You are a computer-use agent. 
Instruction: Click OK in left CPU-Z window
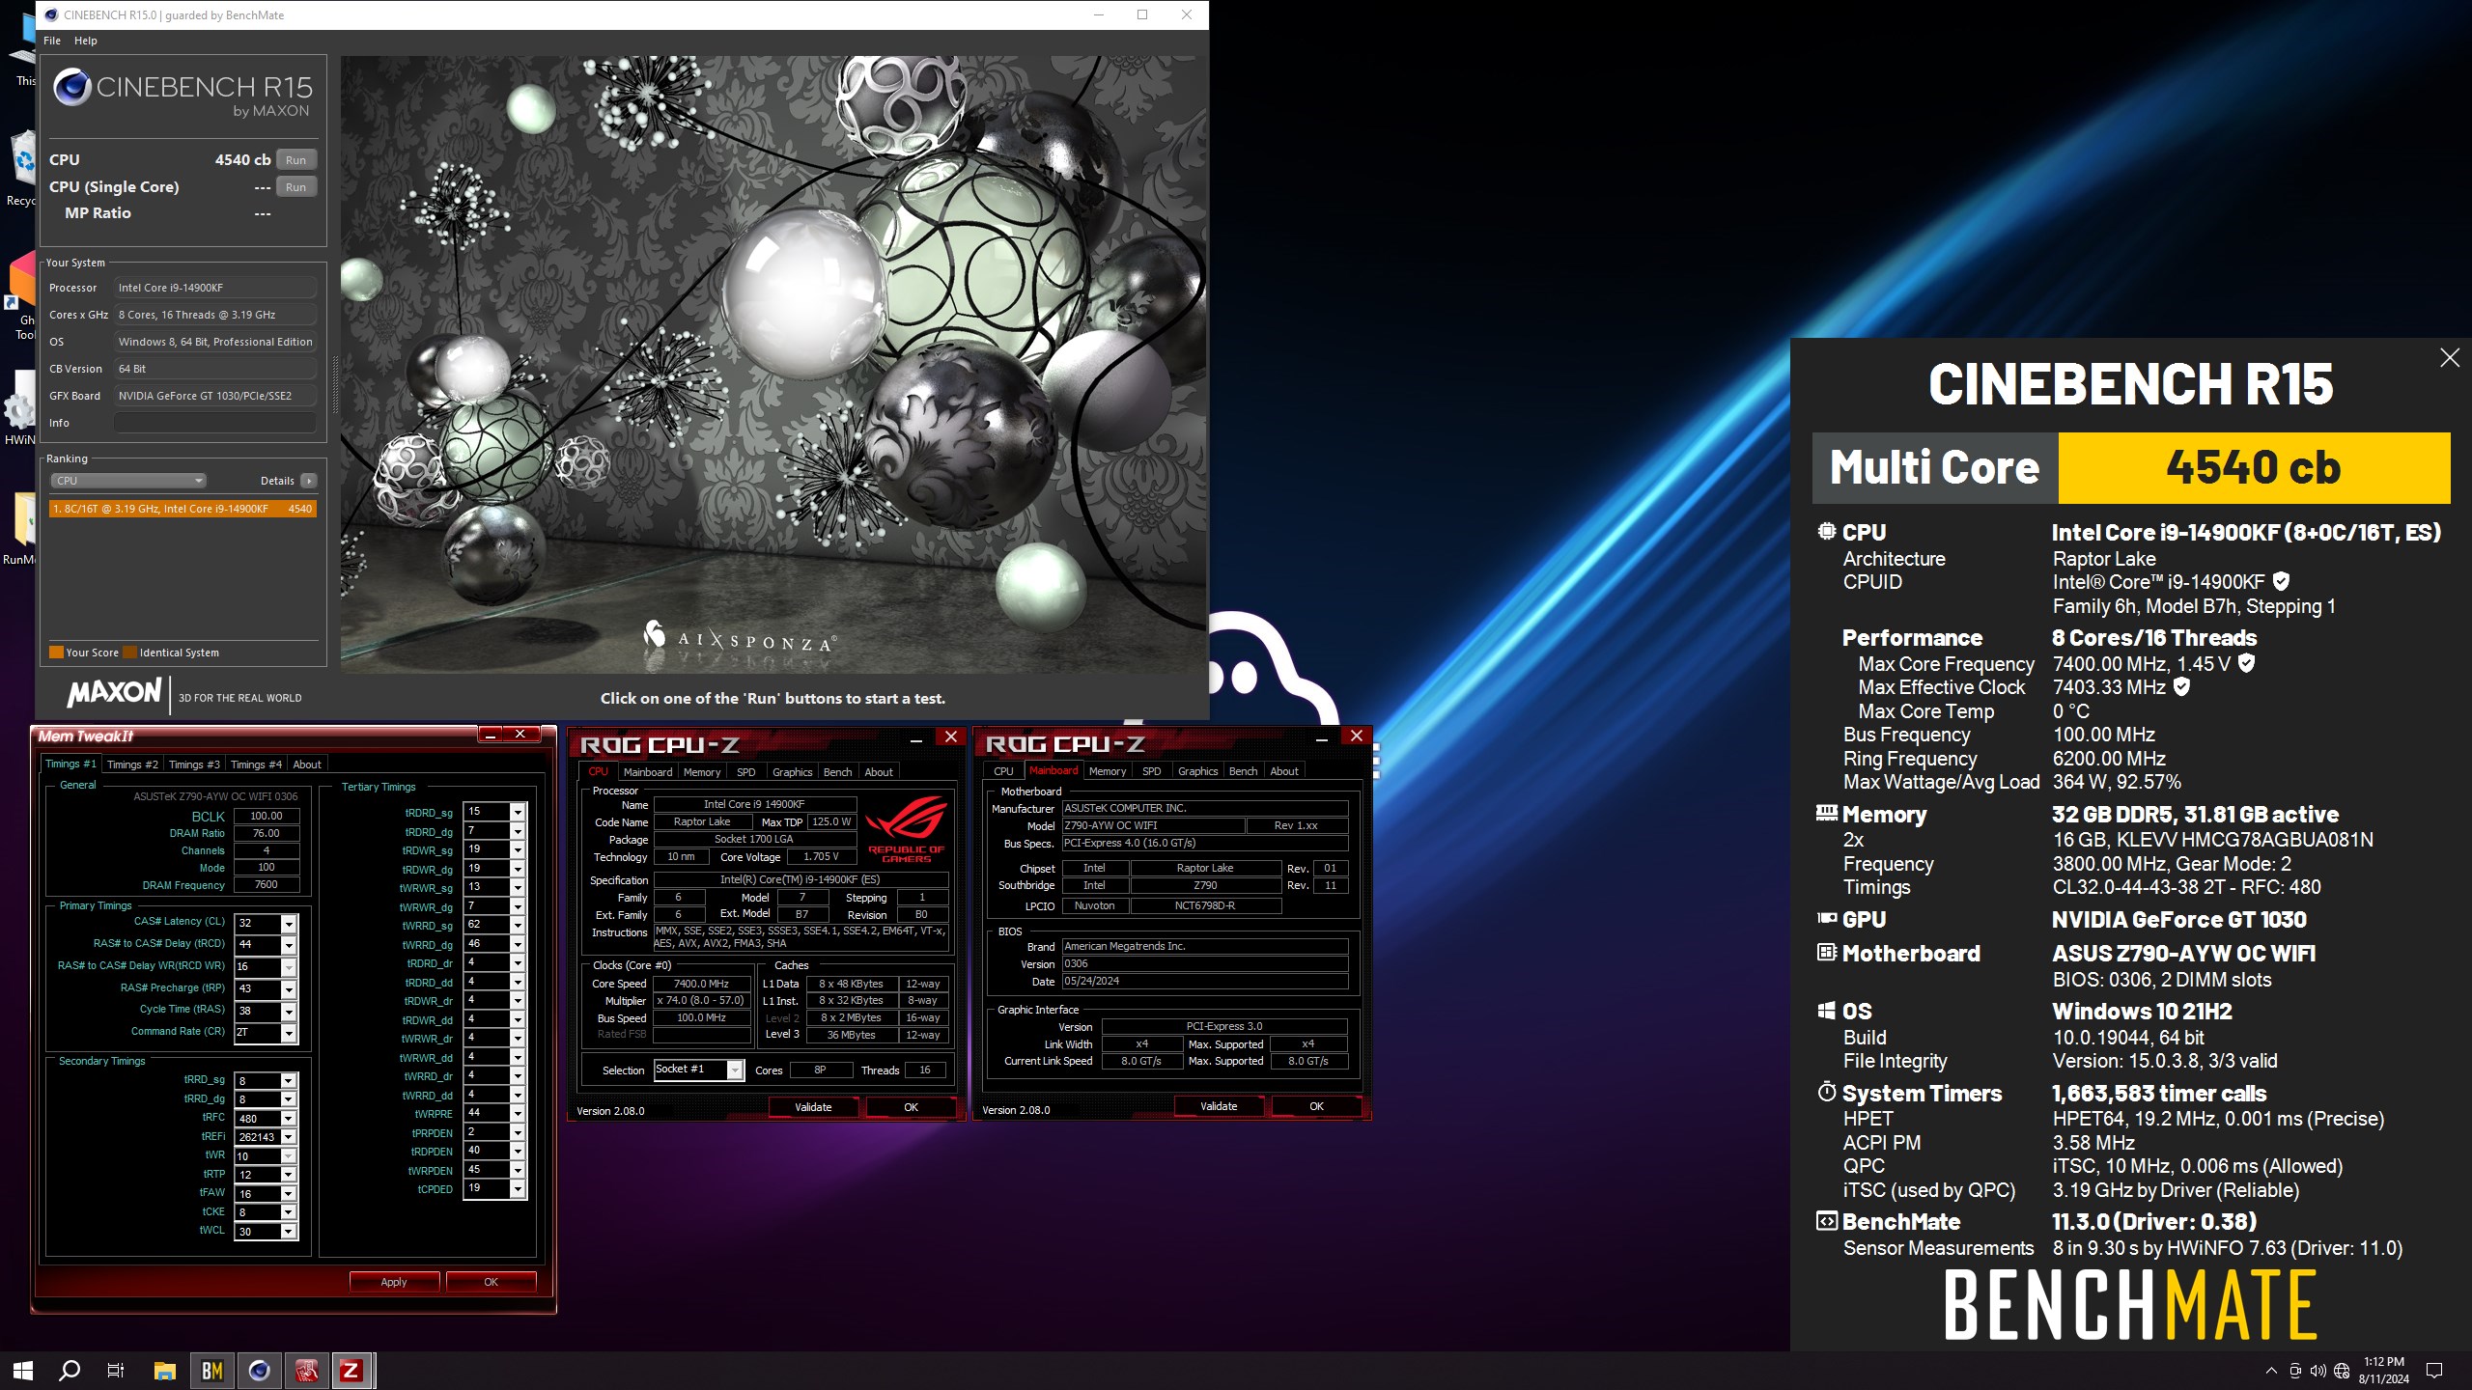coord(911,1107)
